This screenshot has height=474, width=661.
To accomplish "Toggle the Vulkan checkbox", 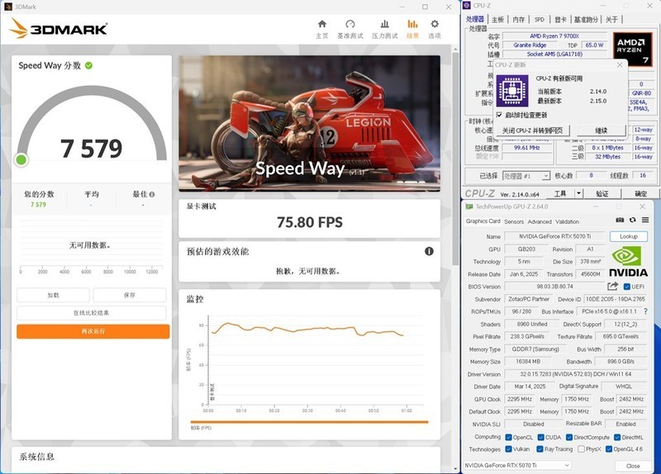I will 508,449.
